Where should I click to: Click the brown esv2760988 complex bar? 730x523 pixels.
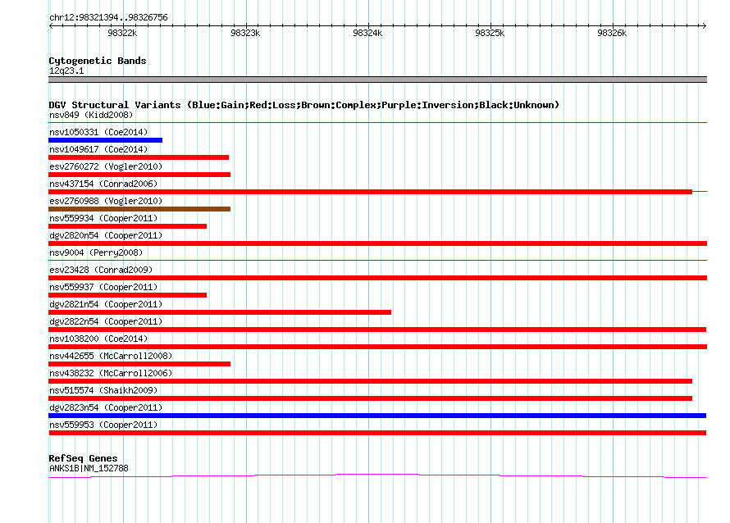(x=139, y=209)
